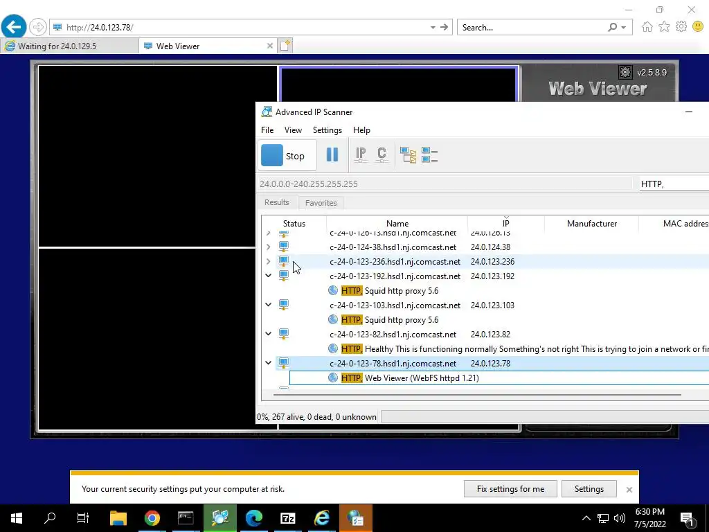Open the address bar dropdown arrow
Viewport: 709px width, 532px height.
pyautogui.click(x=433, y=28)
